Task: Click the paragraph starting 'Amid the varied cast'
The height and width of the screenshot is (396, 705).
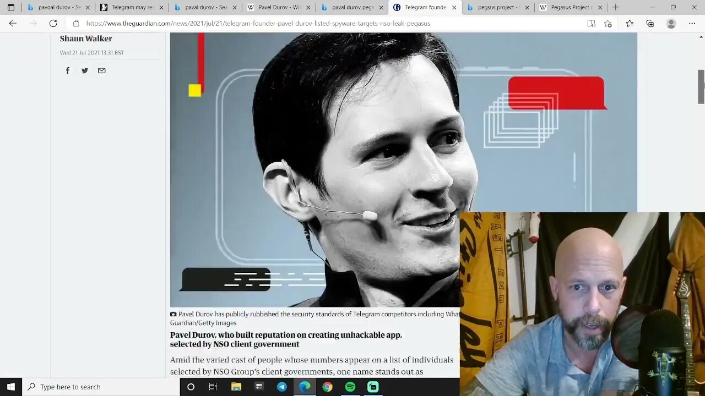Action: coord(312,366)
